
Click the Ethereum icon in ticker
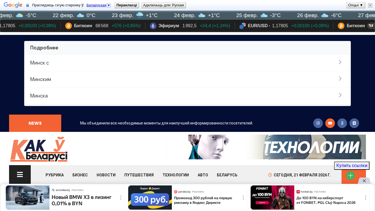pos(153,26)
